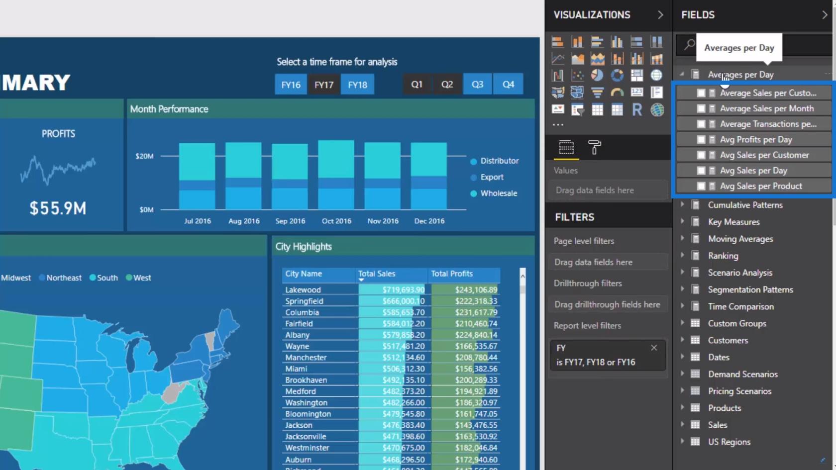
Task: Select the FY18 slicer button
Action: click(357, 85)
